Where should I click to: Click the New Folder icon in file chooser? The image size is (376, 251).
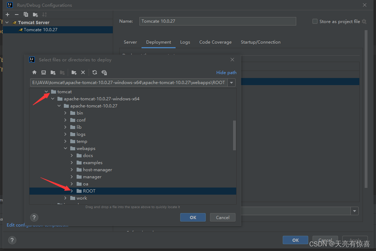pyautogui.click(x=74, y=72)
